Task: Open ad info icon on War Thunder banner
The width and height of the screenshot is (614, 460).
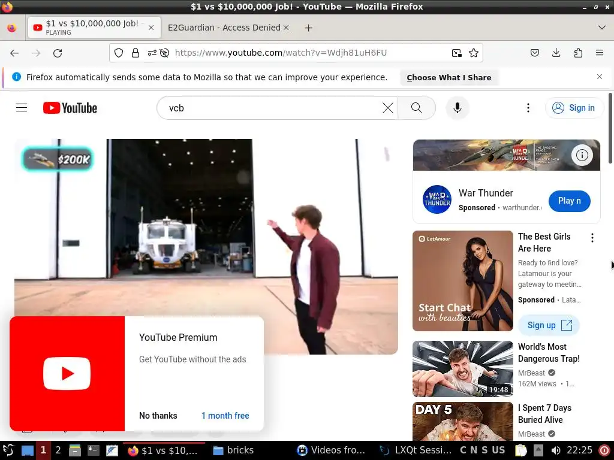Action: pos(582,155)
